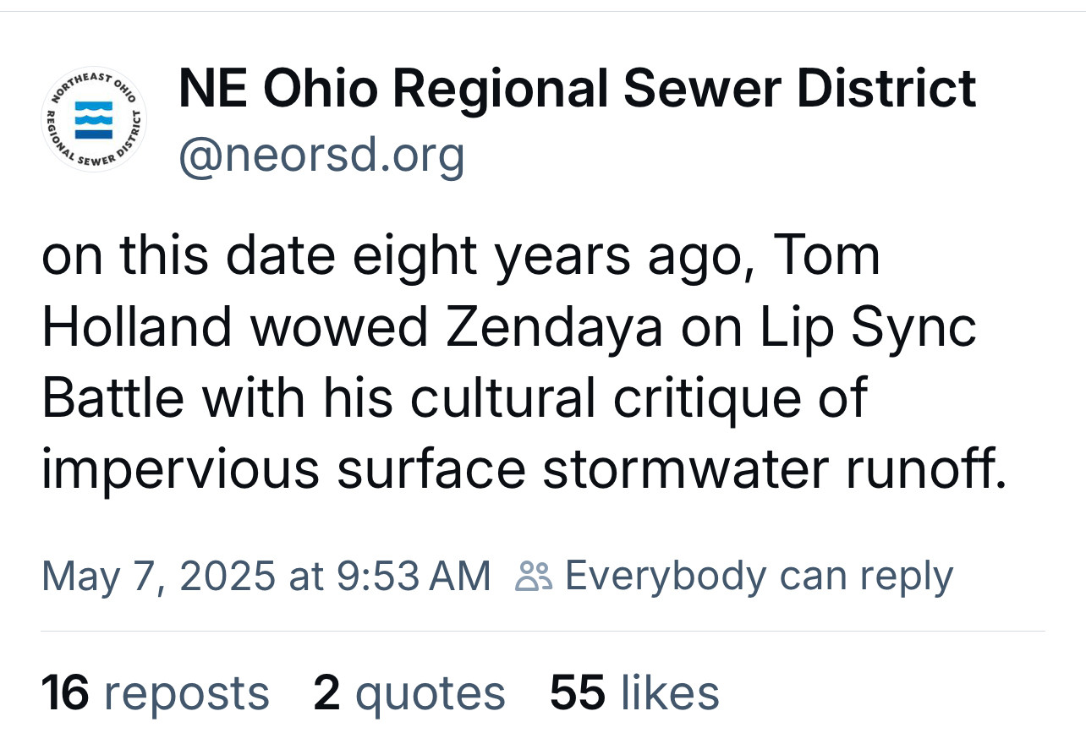
Task: Open the Everybody can reply setting label
Action: coord(759,577)
